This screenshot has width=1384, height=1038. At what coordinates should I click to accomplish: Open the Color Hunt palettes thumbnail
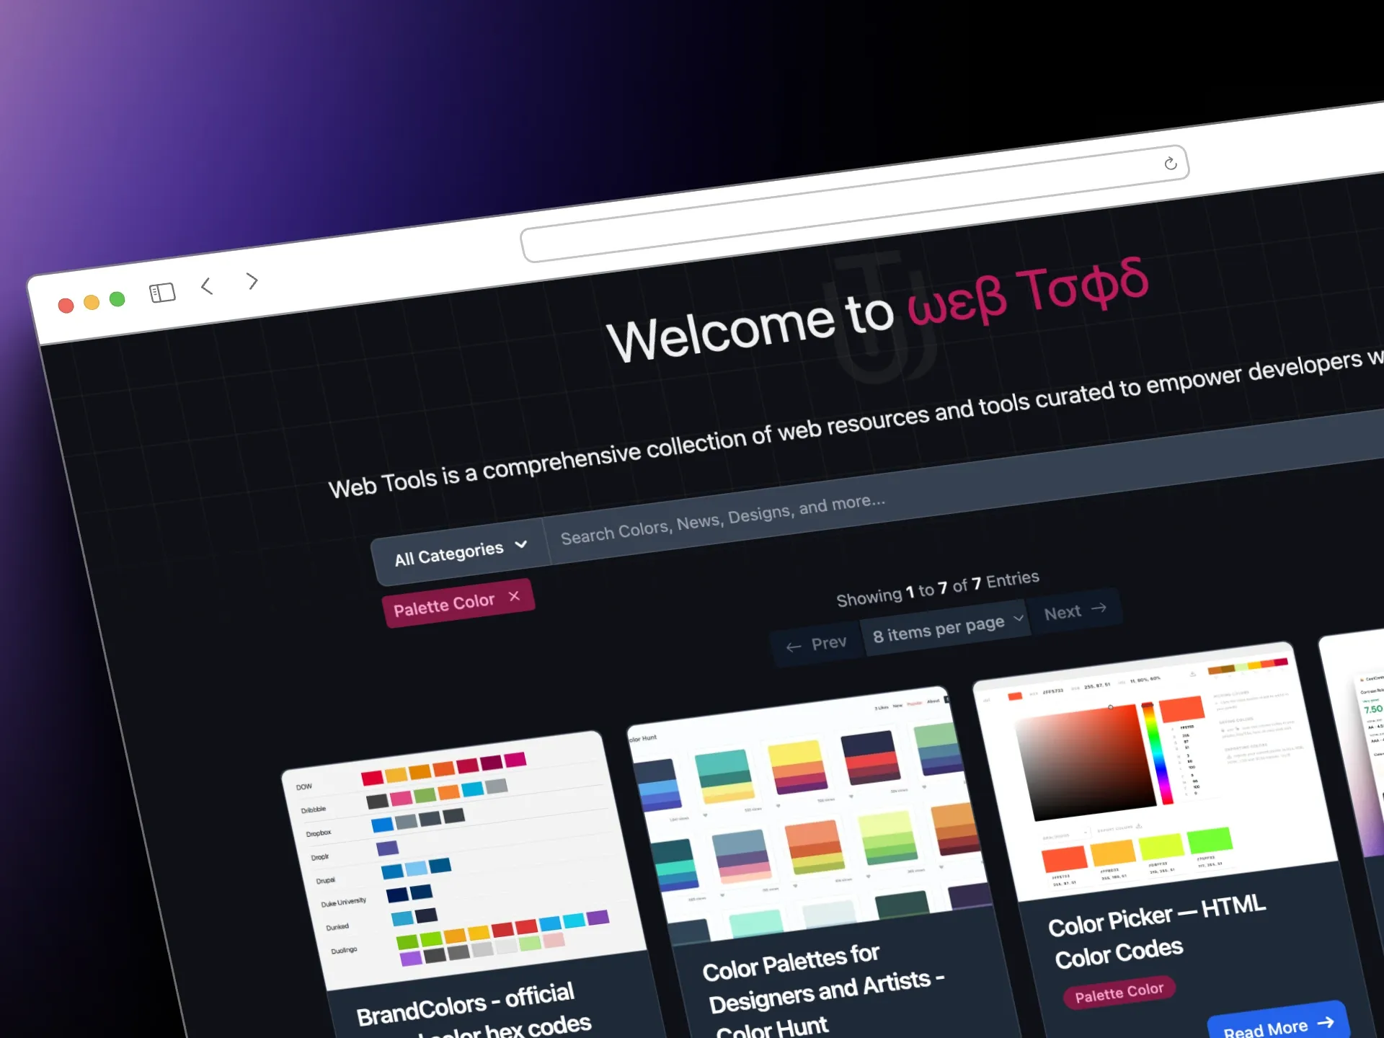[809, 815]
